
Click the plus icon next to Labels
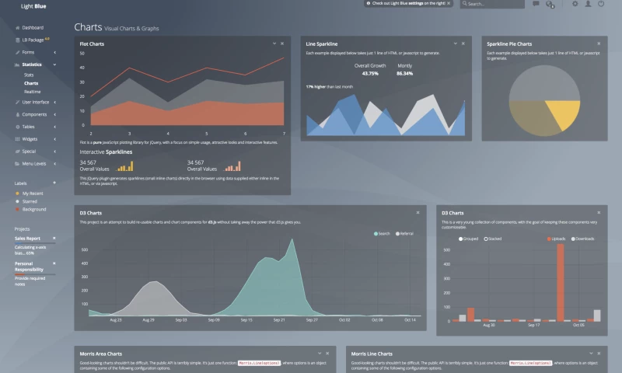pos(54,183)
